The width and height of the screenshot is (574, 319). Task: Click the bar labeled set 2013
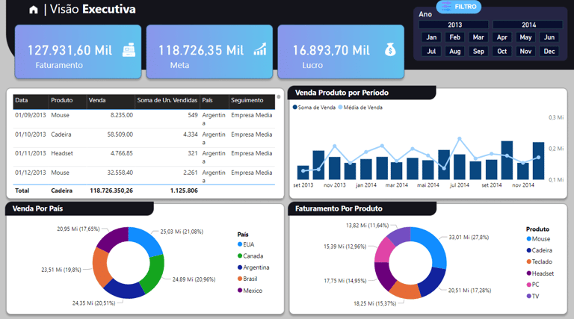point(303,172)
